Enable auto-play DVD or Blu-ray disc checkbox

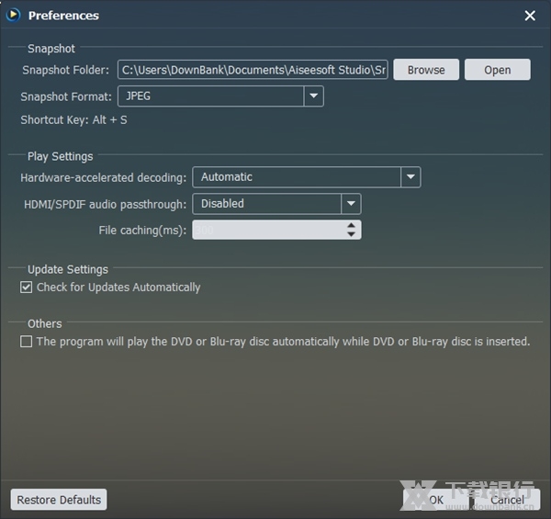[26, 341]
